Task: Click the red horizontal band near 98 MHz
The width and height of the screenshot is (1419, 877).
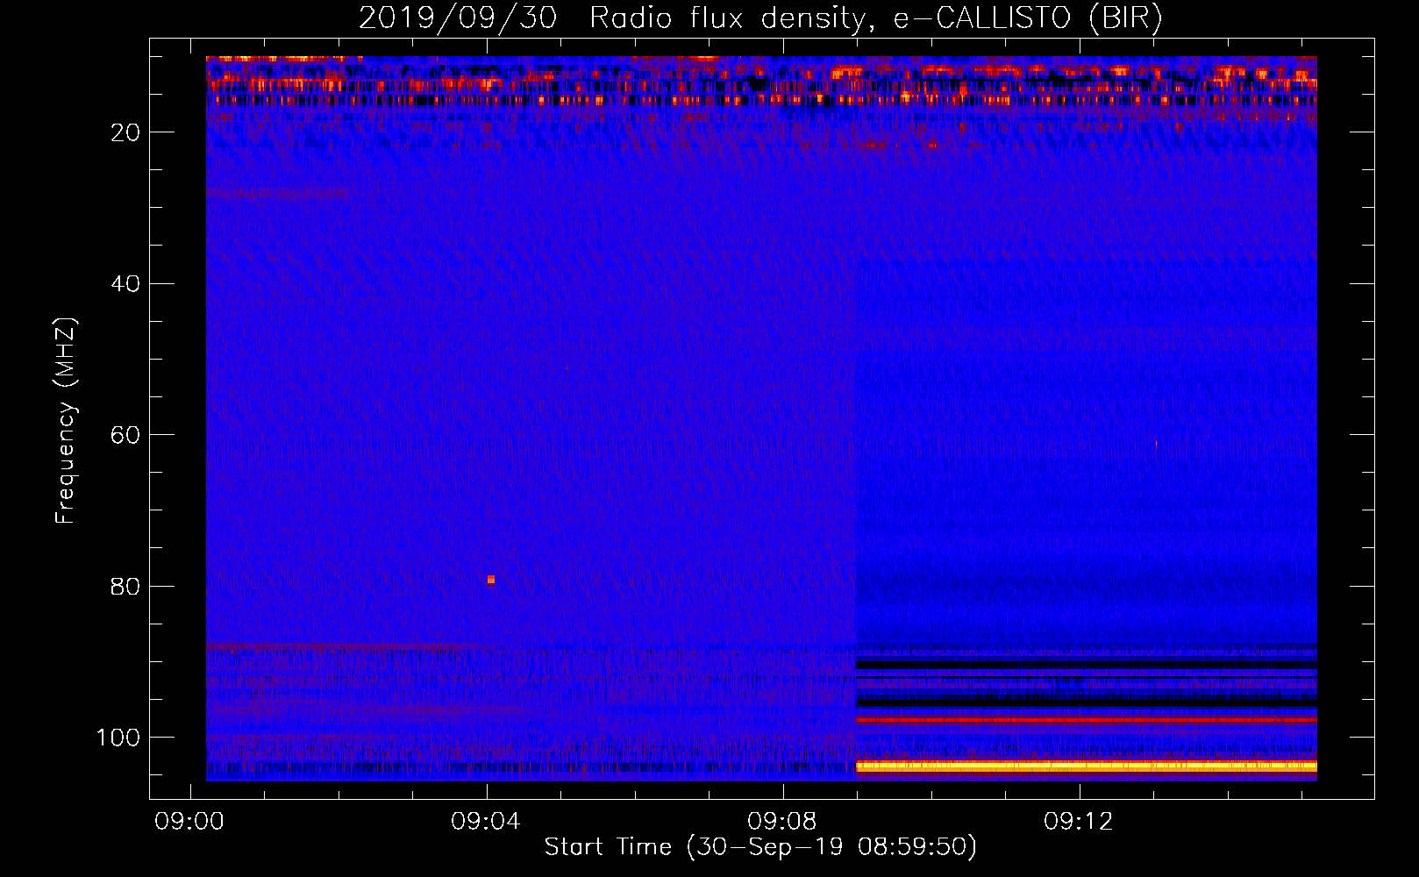Action: coord(1086,720)
